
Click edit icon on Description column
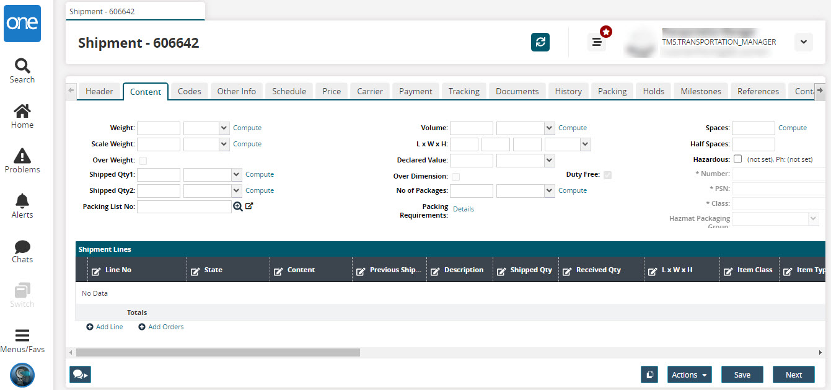435,271
